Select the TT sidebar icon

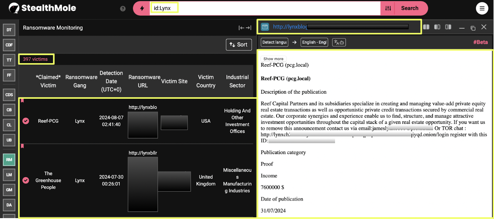coord(9,60)
